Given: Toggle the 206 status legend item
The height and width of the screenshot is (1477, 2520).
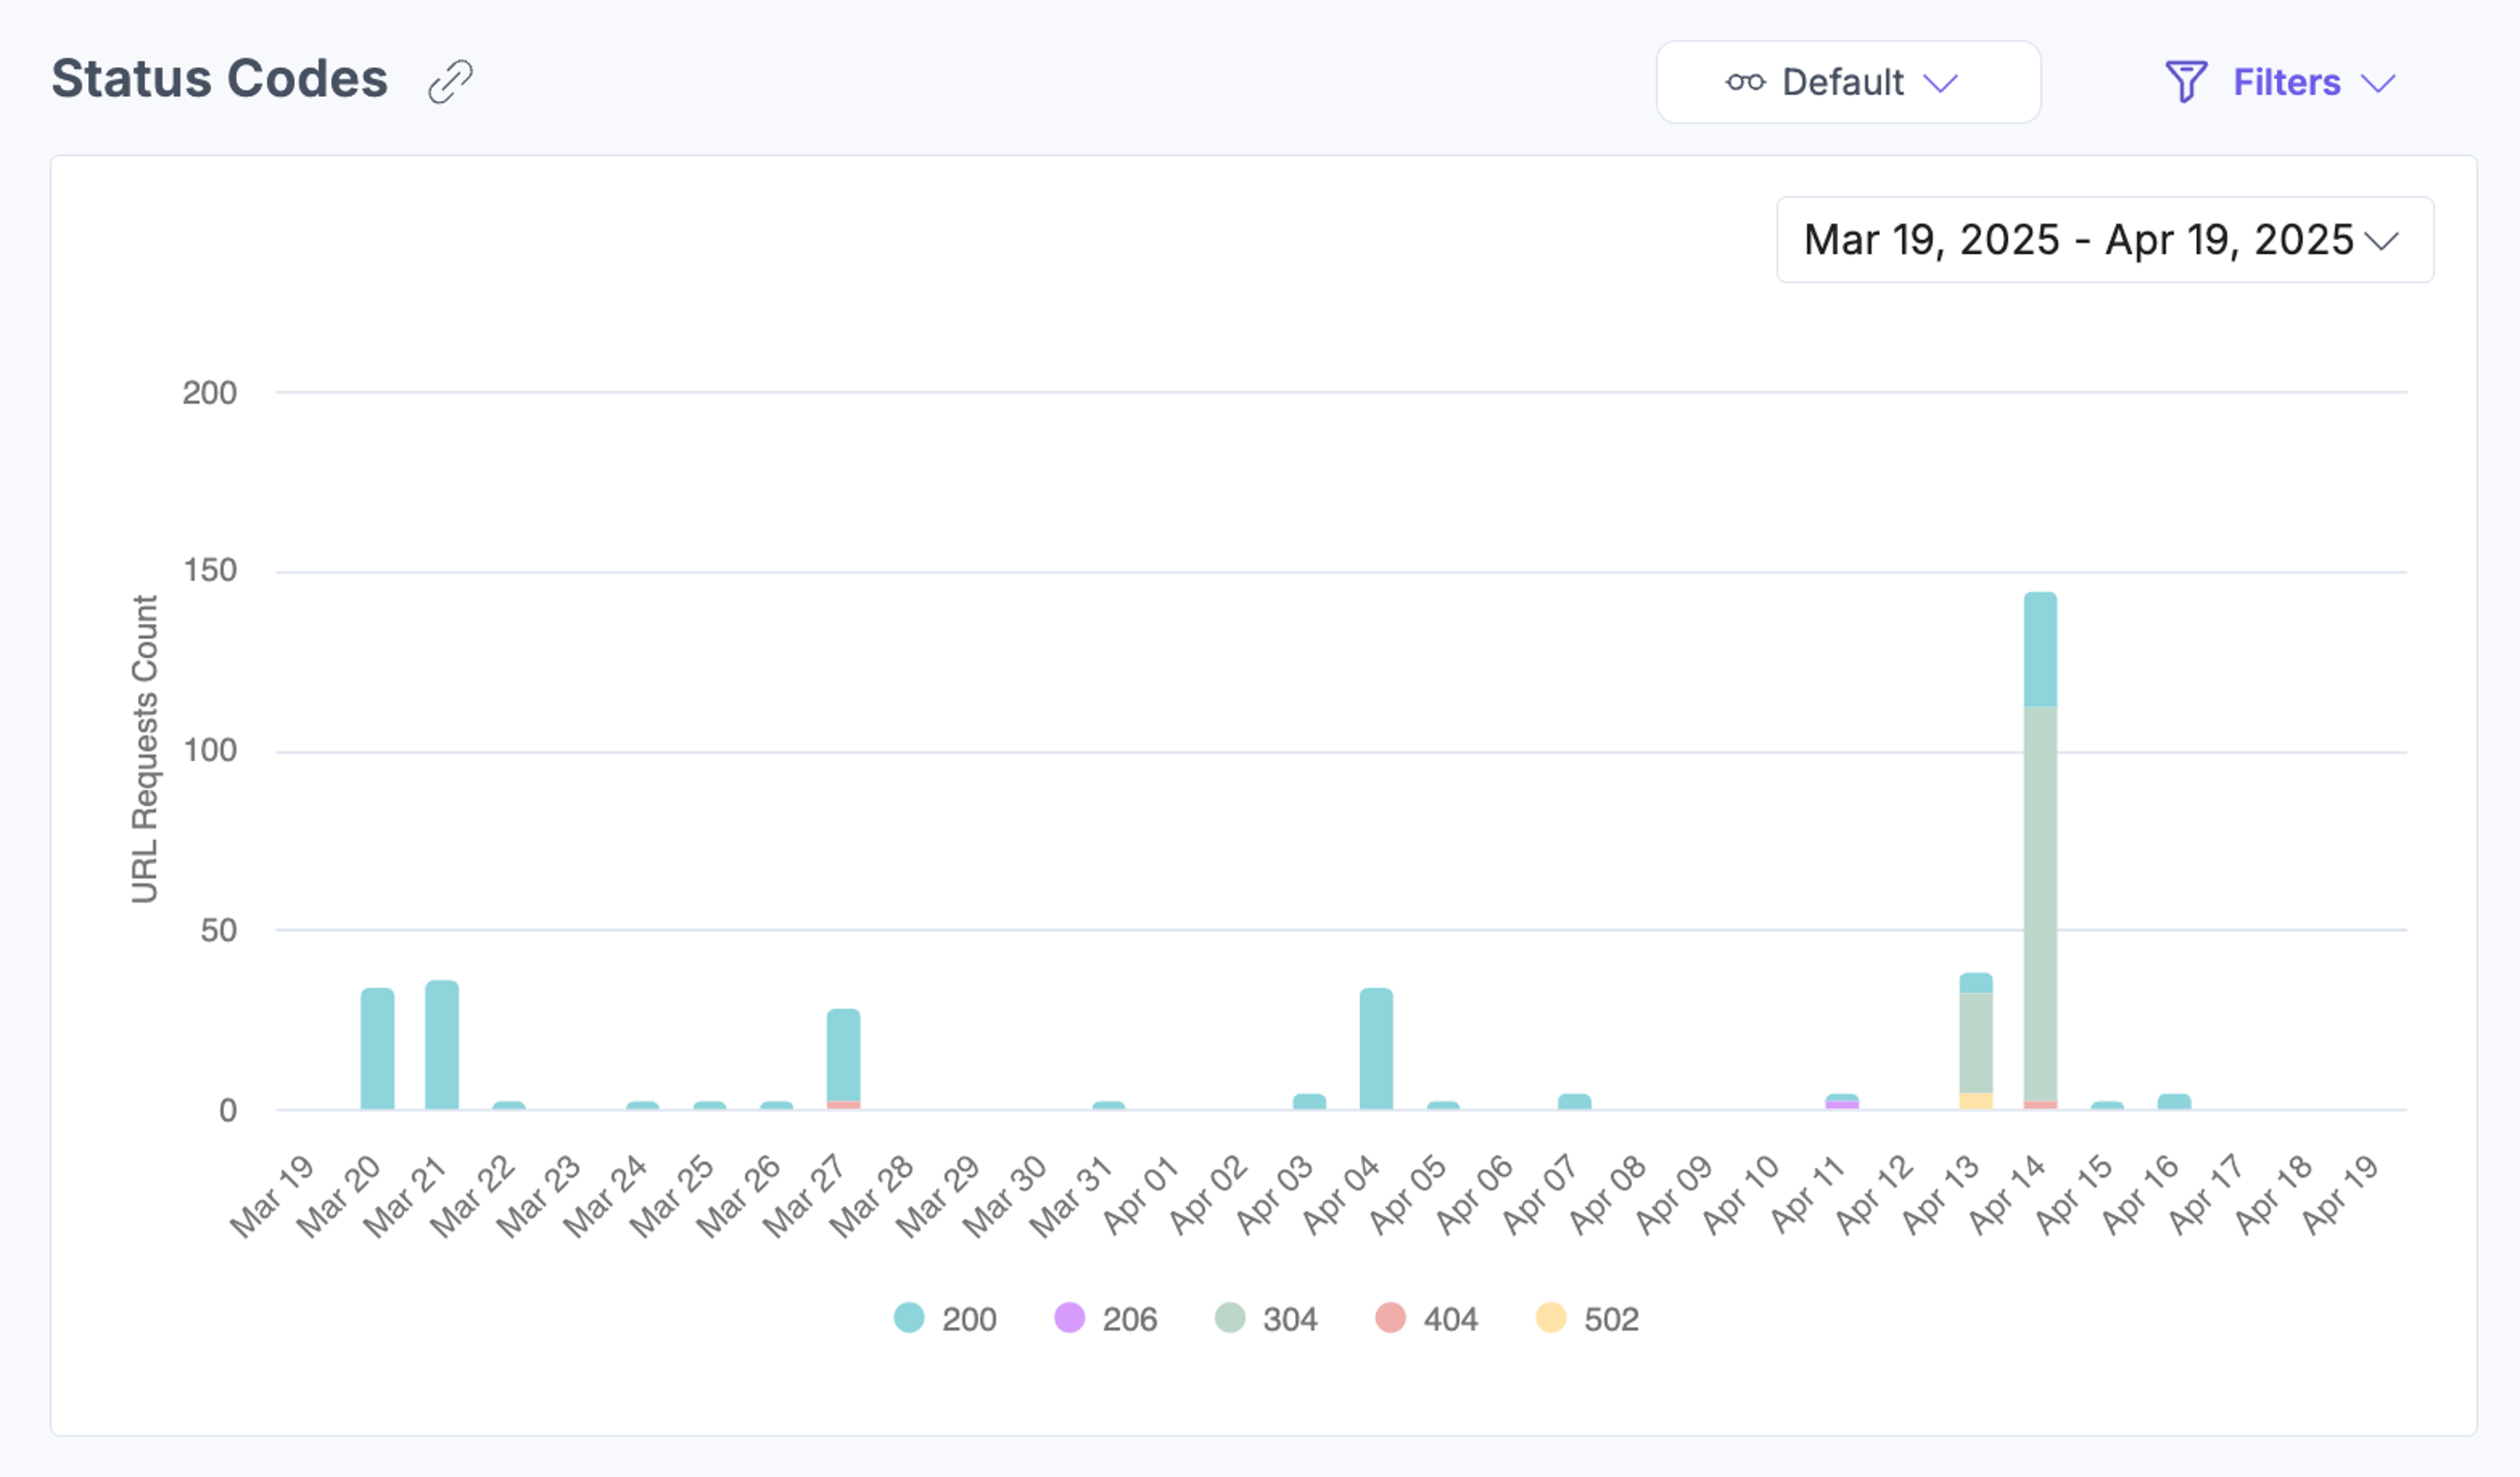Looking at the screenshot, I should coord(1105,1318).
